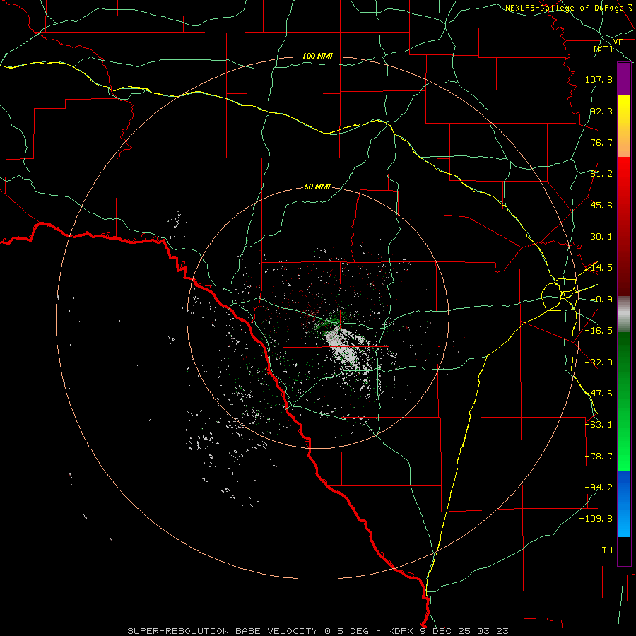Click the 50 NMI range ring label
Screen dimensions: 636x636
point(317,187)
